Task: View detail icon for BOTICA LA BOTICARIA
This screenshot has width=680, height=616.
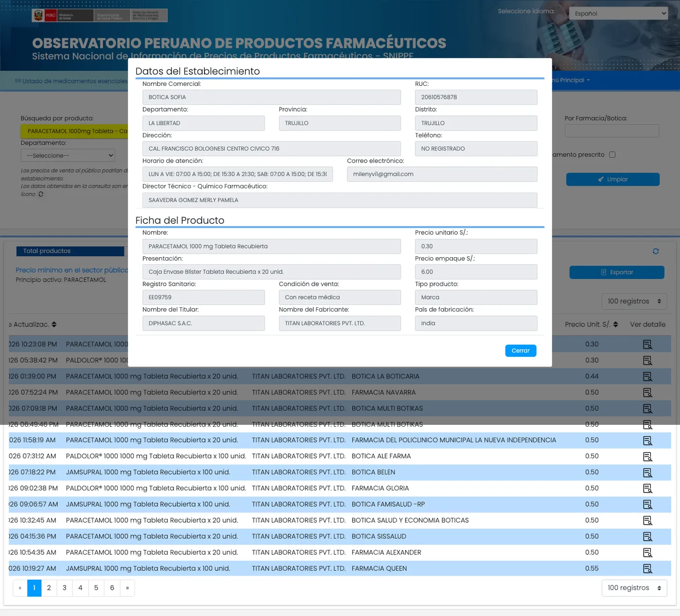Action: click(647, 376)
